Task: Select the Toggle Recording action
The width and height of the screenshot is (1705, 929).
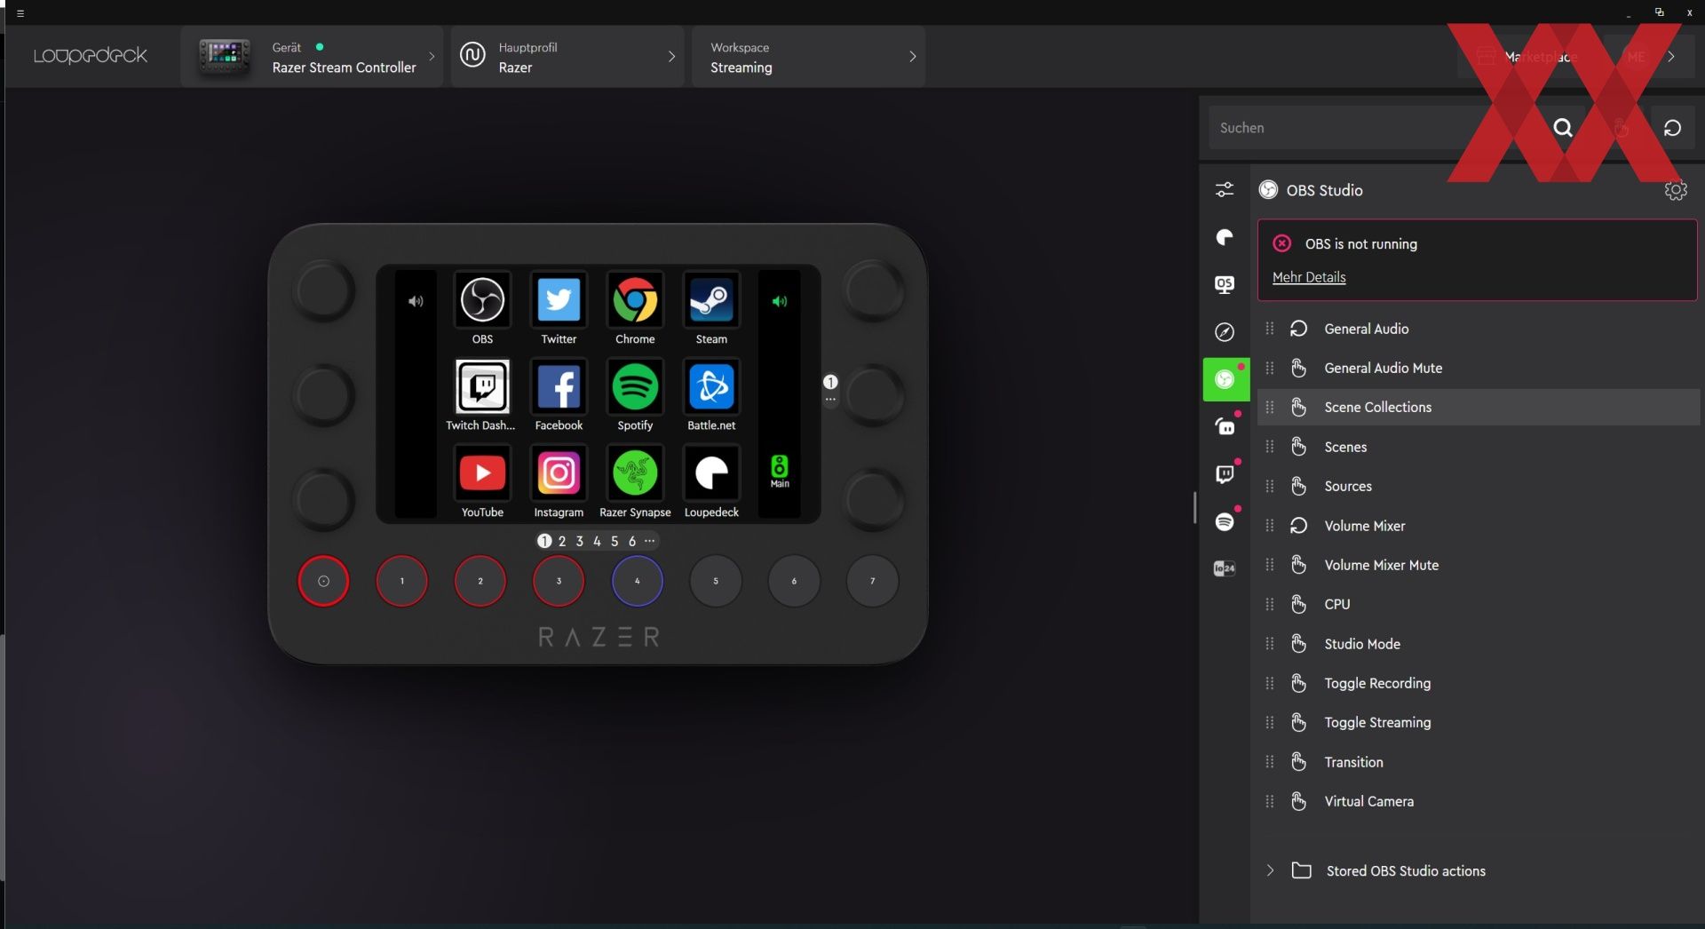Action: pyautogui.click(x=1477, y=683)
